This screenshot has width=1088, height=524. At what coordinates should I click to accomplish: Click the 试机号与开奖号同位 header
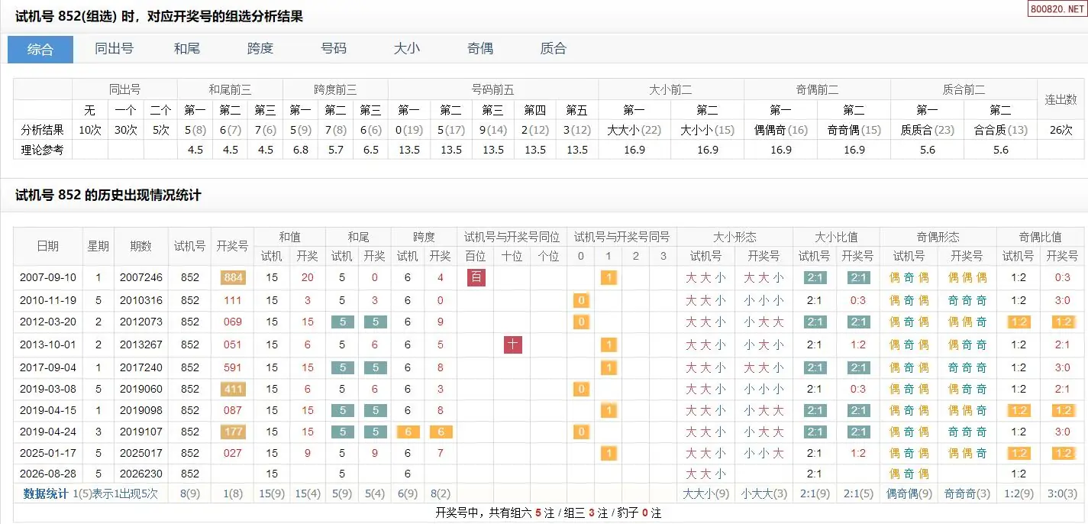(512, 237)
